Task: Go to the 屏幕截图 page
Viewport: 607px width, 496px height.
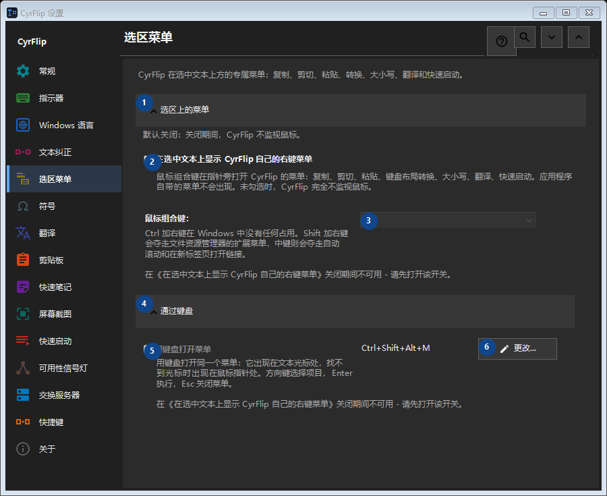Action: coord(64,314)
